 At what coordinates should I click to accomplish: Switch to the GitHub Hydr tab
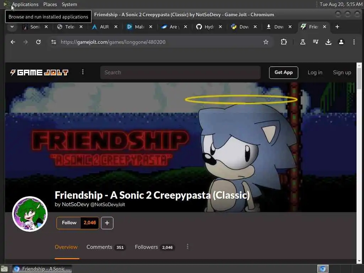[206, 27]
